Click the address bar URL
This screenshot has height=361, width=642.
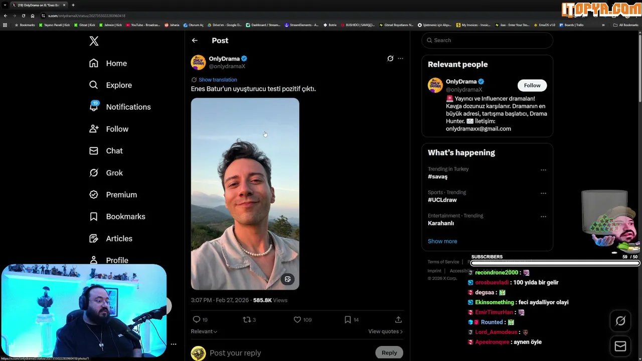pyautogui.click(x=87, y=16)
